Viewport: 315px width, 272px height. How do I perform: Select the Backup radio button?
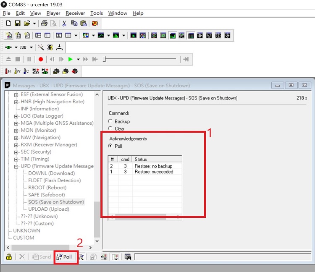click(x=110, y=121)
